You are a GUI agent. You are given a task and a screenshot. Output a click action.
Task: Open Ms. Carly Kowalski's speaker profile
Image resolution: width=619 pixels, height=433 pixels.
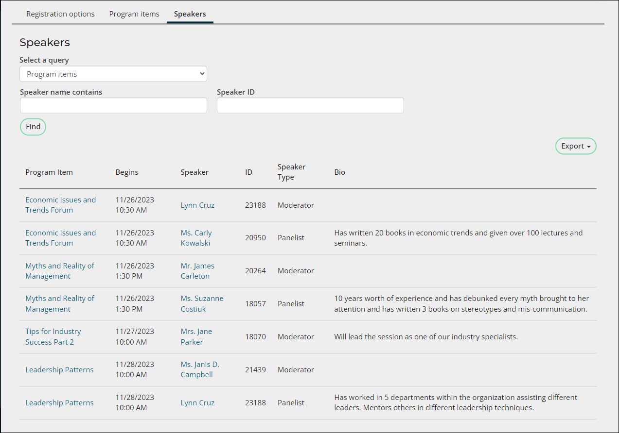(196, 238)
